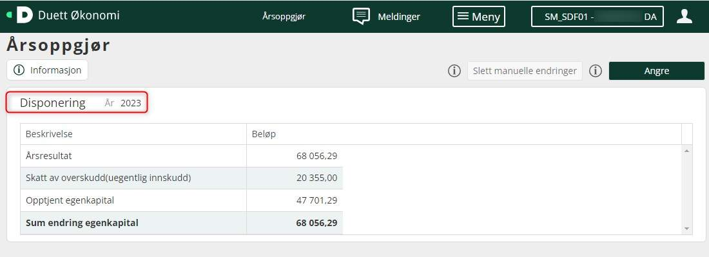The width and height of the screenshot is (709, 257).
Task: Click info circle icon inside Informasjon button
Action: (x=19, y=70)
